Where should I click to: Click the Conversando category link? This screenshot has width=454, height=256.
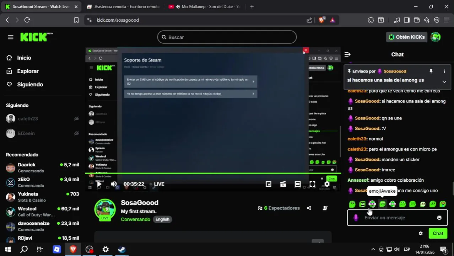(135, 219)
